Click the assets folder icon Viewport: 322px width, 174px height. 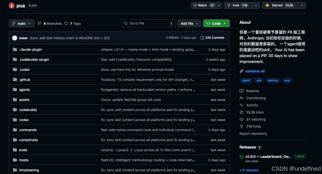pos(15,100)
